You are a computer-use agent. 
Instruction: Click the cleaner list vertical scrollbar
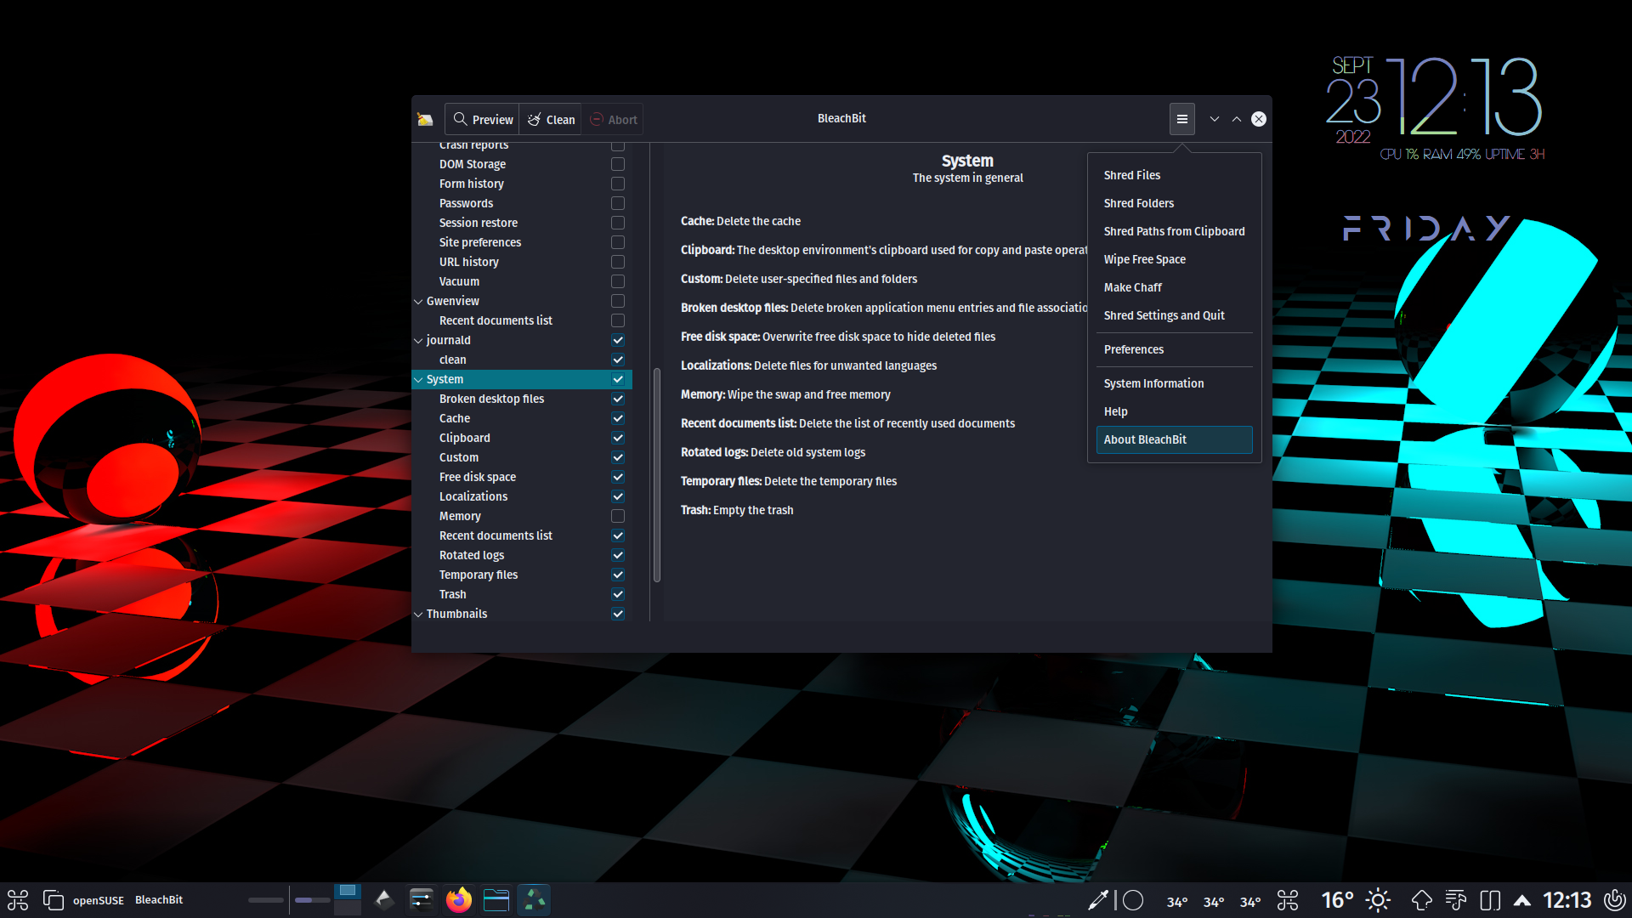[657, 475]
